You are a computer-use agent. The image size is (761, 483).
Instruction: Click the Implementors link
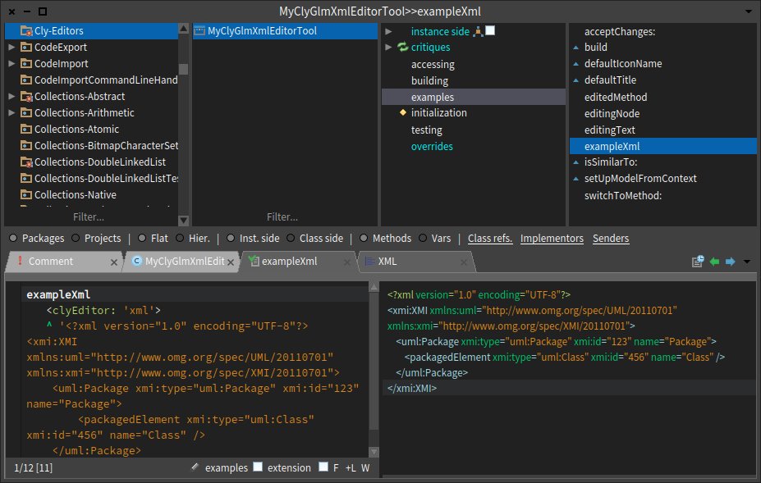tap(552, 239)
